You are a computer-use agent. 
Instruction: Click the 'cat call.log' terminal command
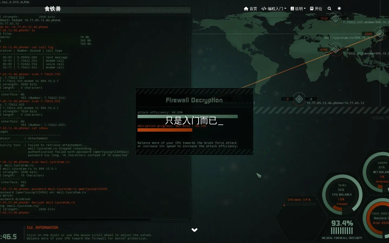pyautogui.click(x=42, y=47)
